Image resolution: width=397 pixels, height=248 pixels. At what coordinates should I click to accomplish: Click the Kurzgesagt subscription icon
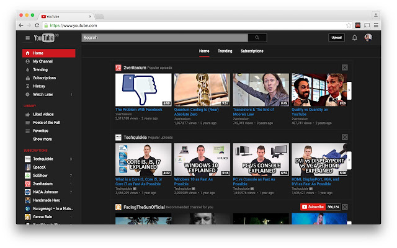[x=27, y=209]
